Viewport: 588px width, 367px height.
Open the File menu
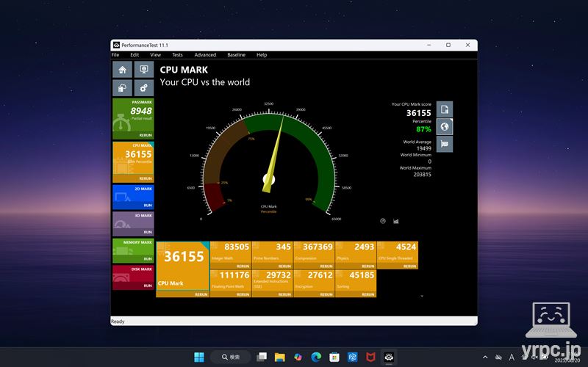[x=115, y=54]
